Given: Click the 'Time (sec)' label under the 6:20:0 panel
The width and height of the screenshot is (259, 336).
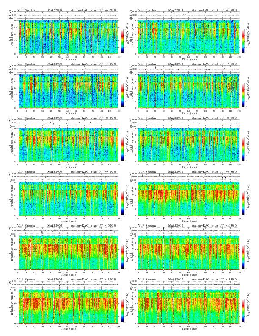Looking at the screenshot, I should [69, 59].
